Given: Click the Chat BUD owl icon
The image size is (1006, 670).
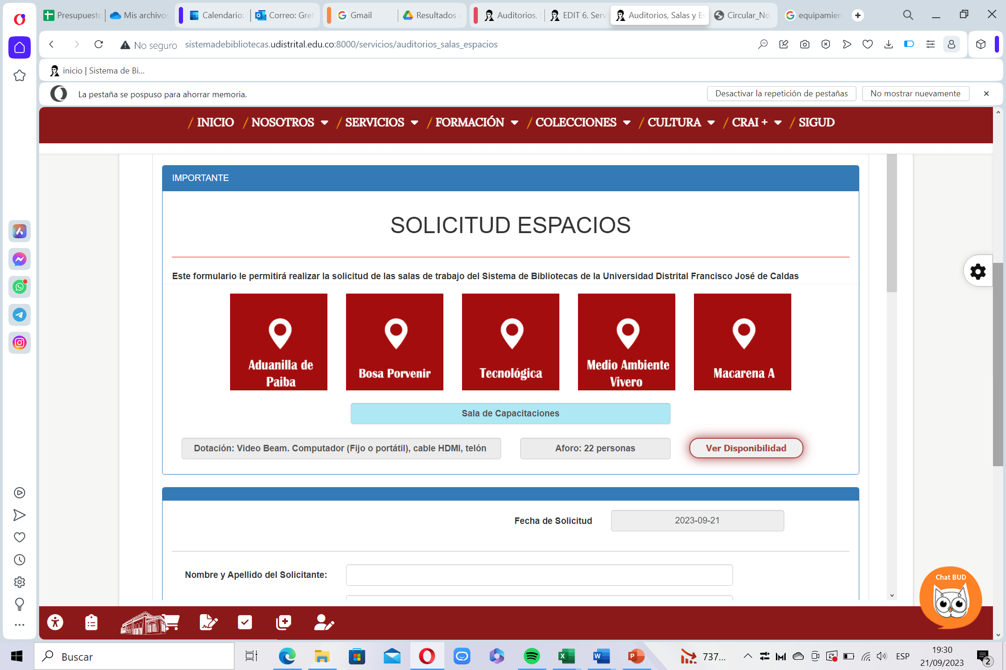Looking at the screenshot, I should coord(950,600).
